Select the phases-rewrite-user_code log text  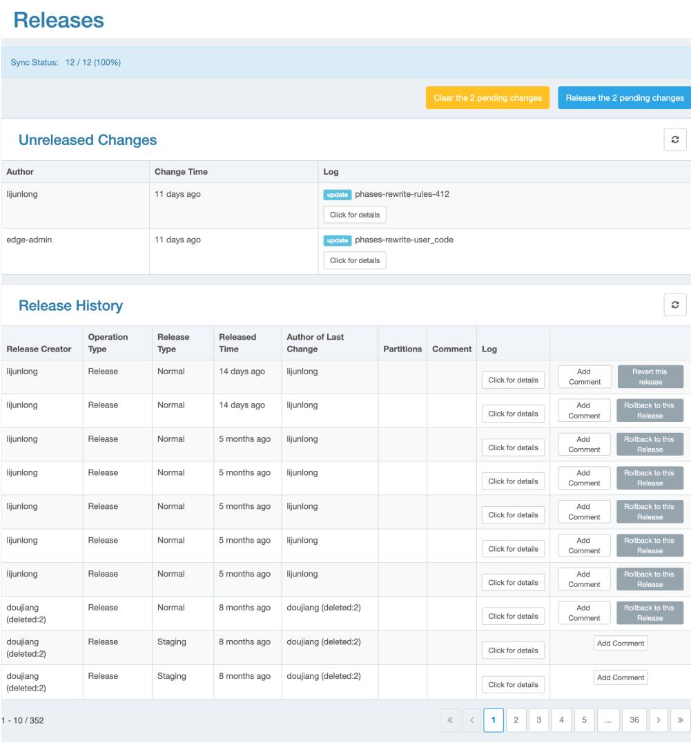point(404,240)
